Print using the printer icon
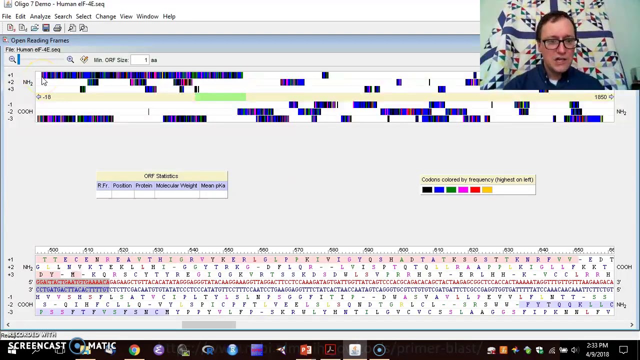Viewport: 640px width, 360px height. click(57, 28)
